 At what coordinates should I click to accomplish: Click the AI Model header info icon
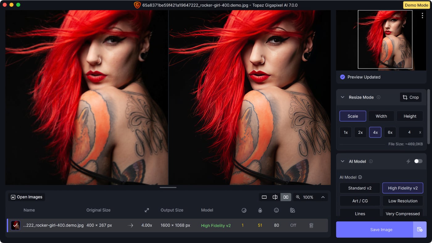coord(371,161)
